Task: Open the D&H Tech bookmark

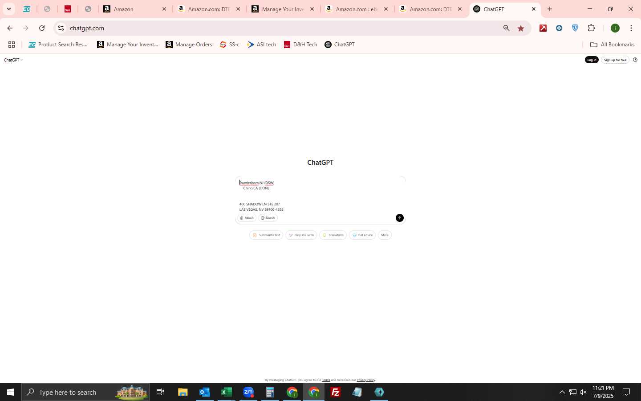Action: point(300,45)
